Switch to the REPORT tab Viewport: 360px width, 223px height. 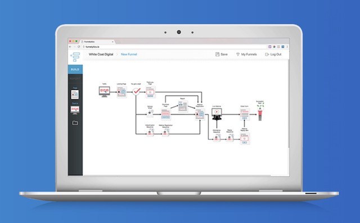point(75,79)
